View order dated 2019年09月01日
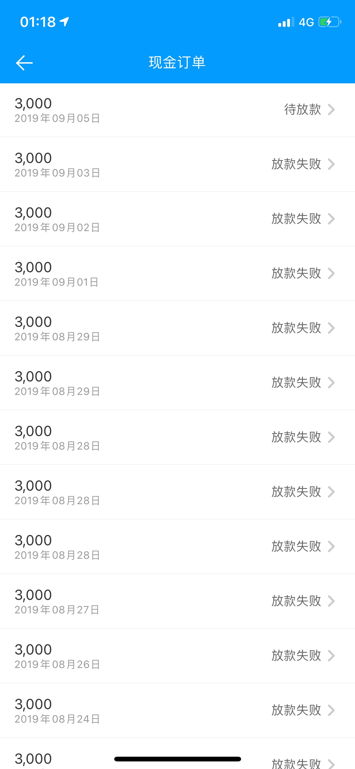 (x=177, y=273)
